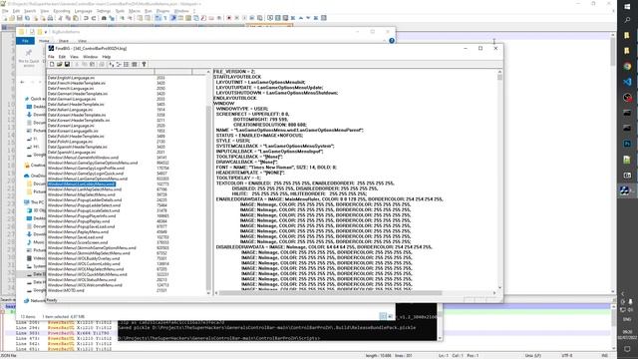Select Data\German\Language.ini in file list

click(x=72, y=99)
